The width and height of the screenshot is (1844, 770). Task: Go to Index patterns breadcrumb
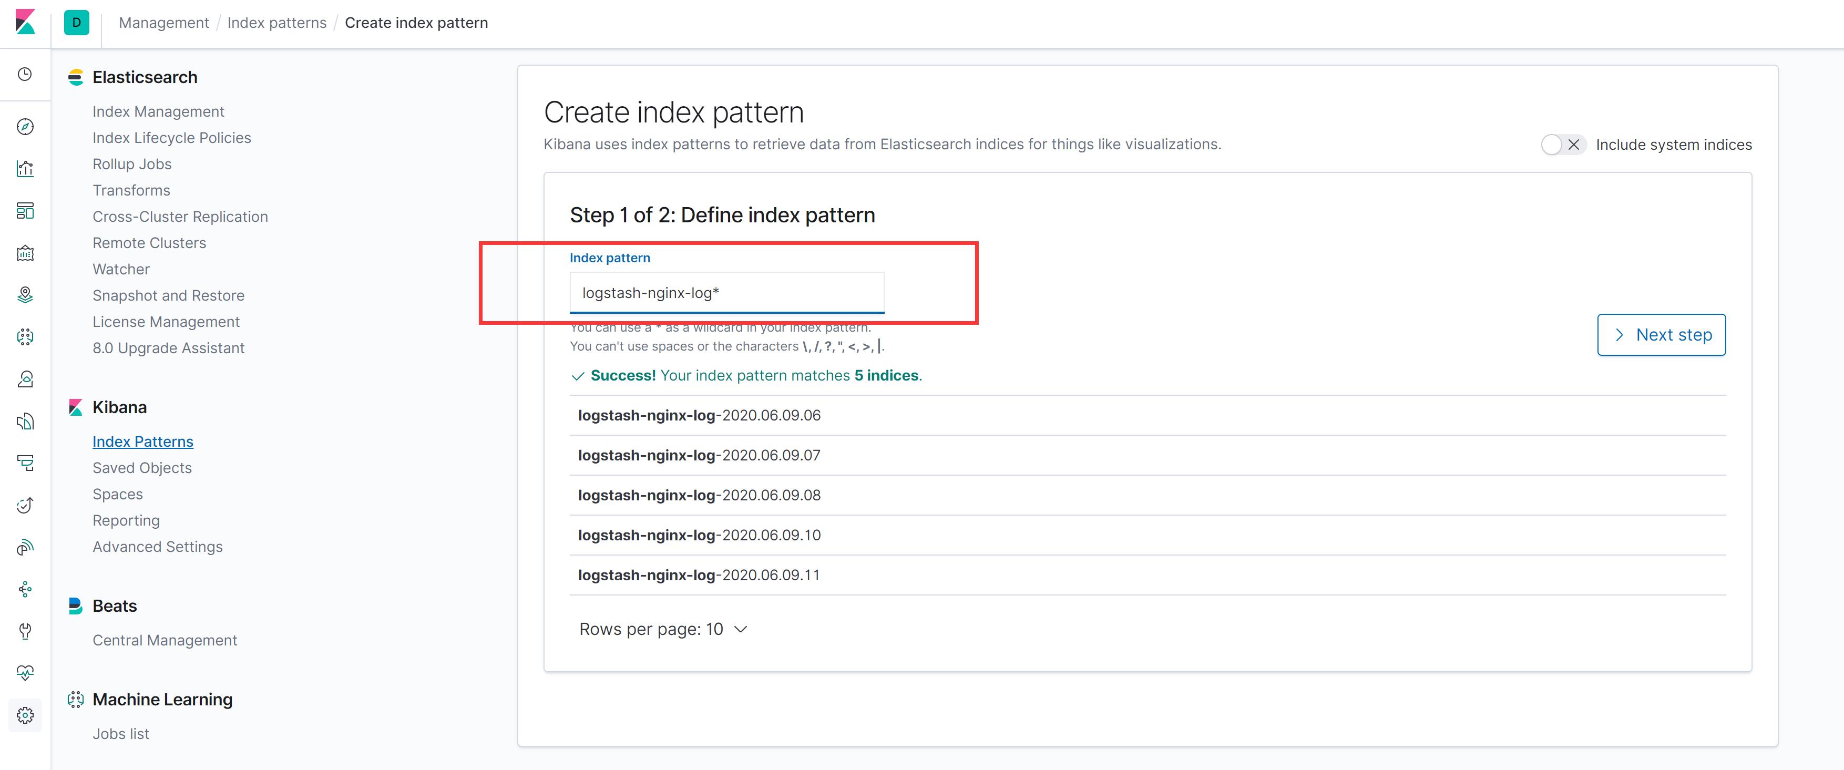(x=277, y=23)
